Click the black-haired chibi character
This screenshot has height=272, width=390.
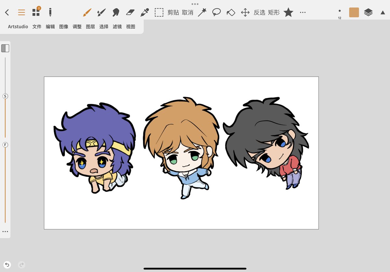click(x=266, y=143)
